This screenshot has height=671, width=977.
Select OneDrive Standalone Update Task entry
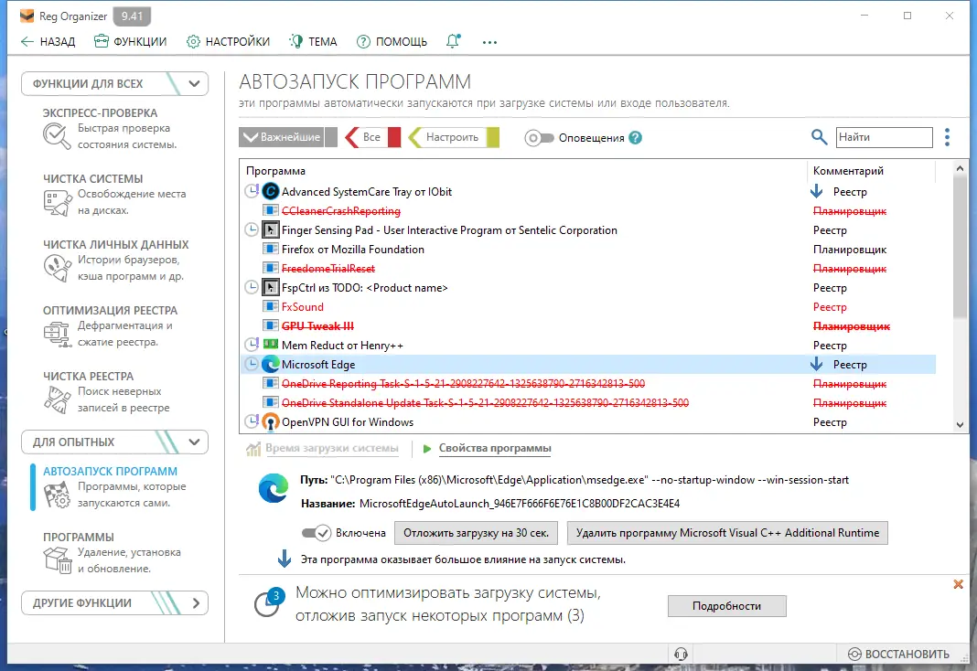(x=587, y=403)
